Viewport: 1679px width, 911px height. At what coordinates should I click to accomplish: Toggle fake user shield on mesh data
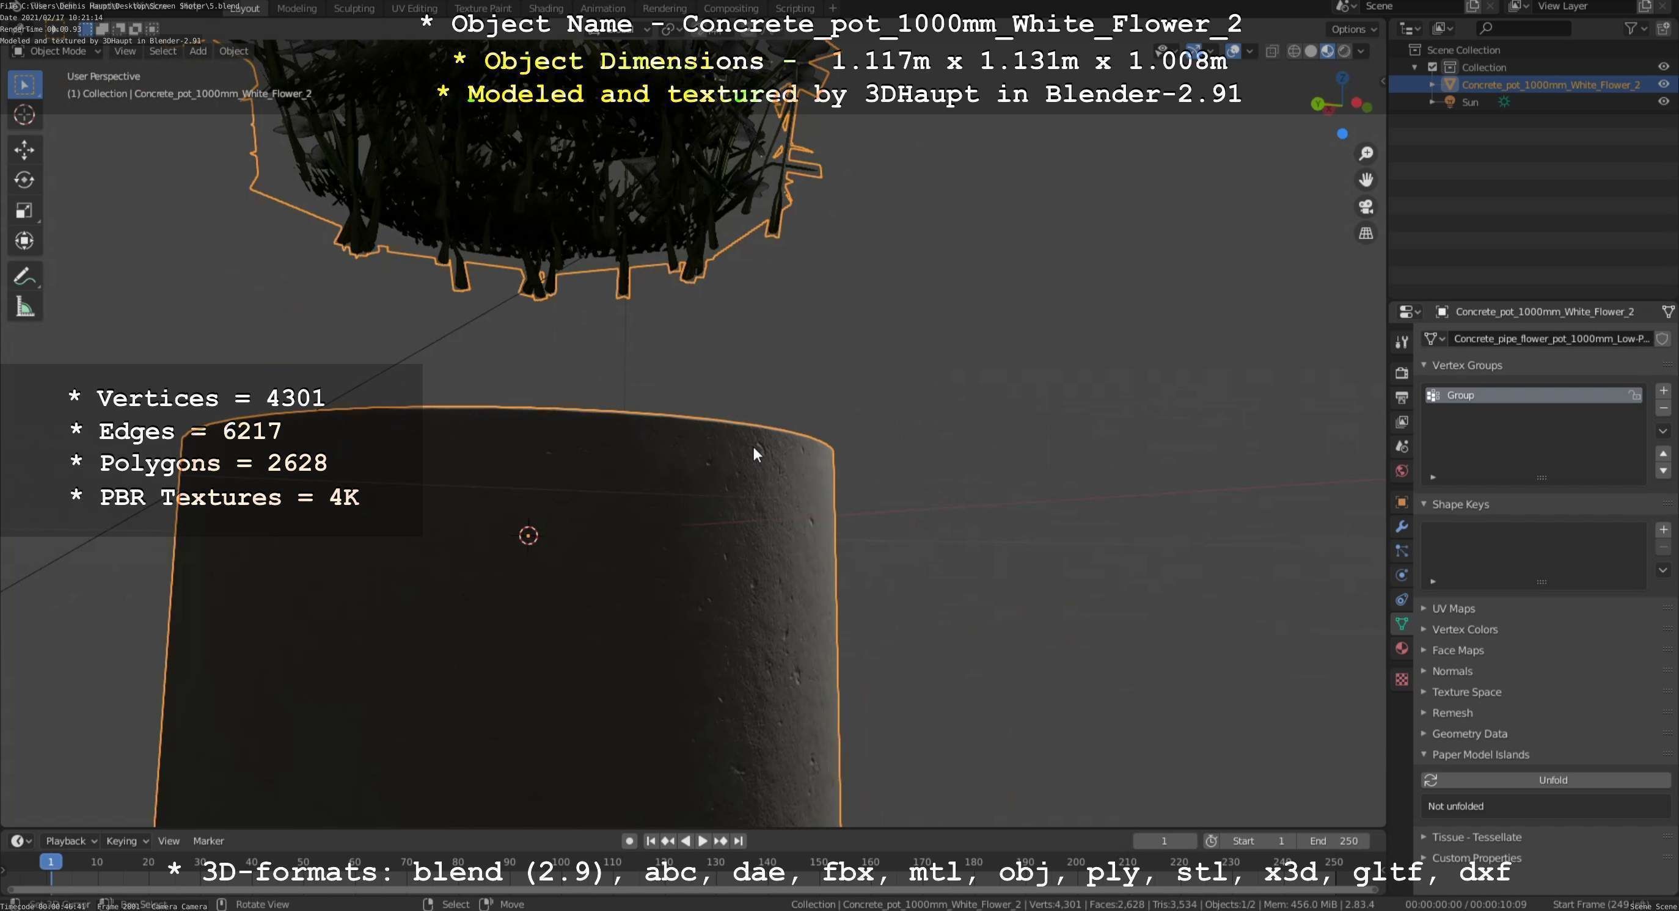tap(1663, 339)
